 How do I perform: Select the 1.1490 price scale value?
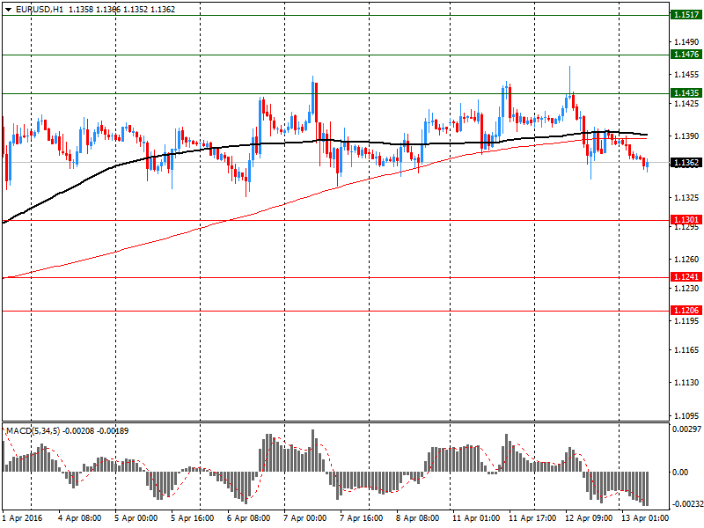(x=686, y=41)
